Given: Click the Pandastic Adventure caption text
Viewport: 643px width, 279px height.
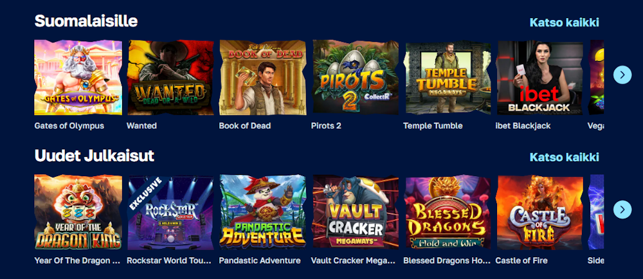Looking at the screenshot, I should [x=260, y=260].
